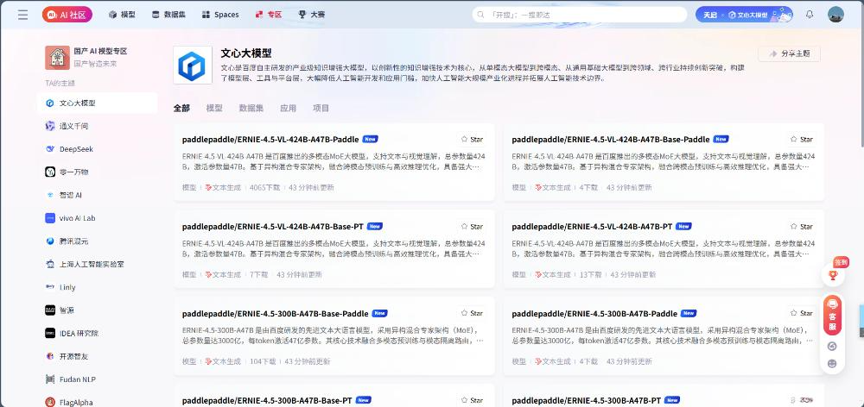Screen dimensions: 864x407
Task: Click the notification bell icon
Action: tap(809, 15)
